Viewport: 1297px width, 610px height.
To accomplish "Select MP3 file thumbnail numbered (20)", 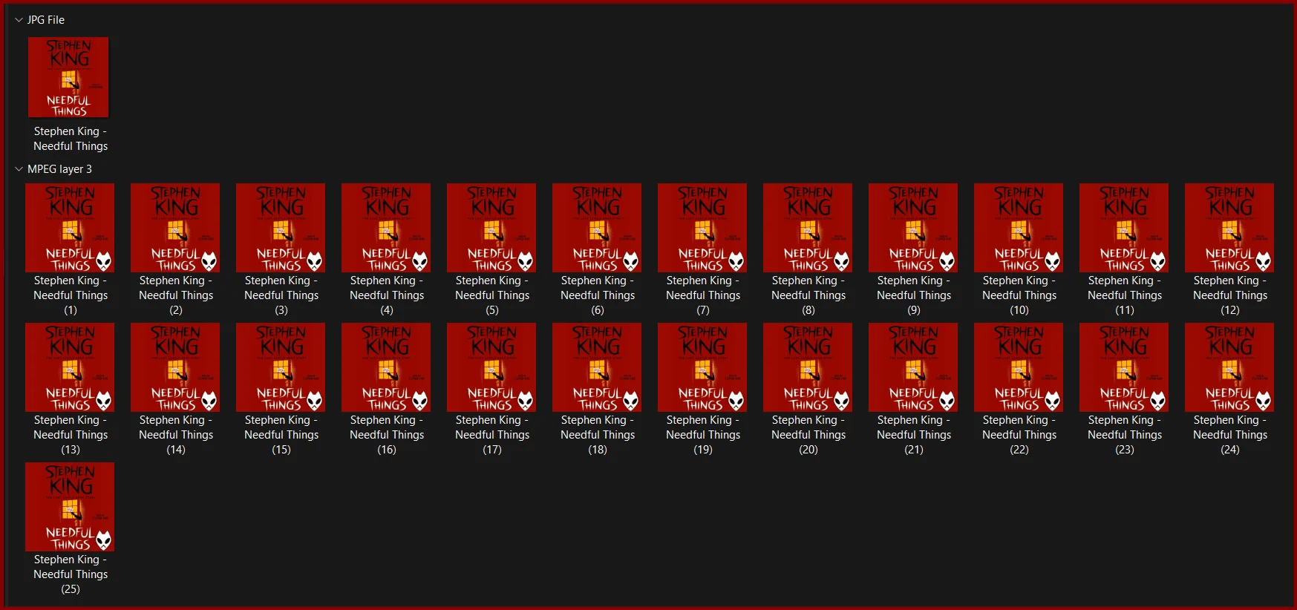I will point(808,367).
